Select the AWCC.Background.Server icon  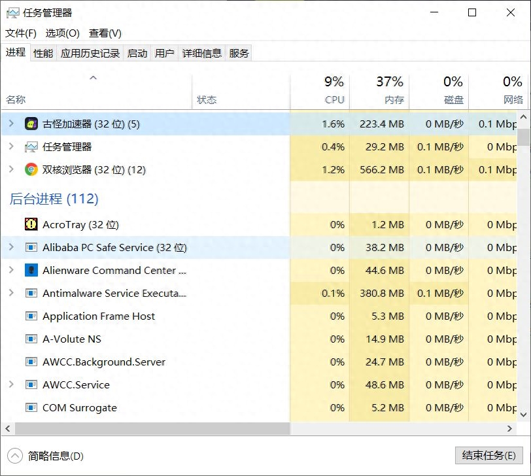click(x=31, y=362)
